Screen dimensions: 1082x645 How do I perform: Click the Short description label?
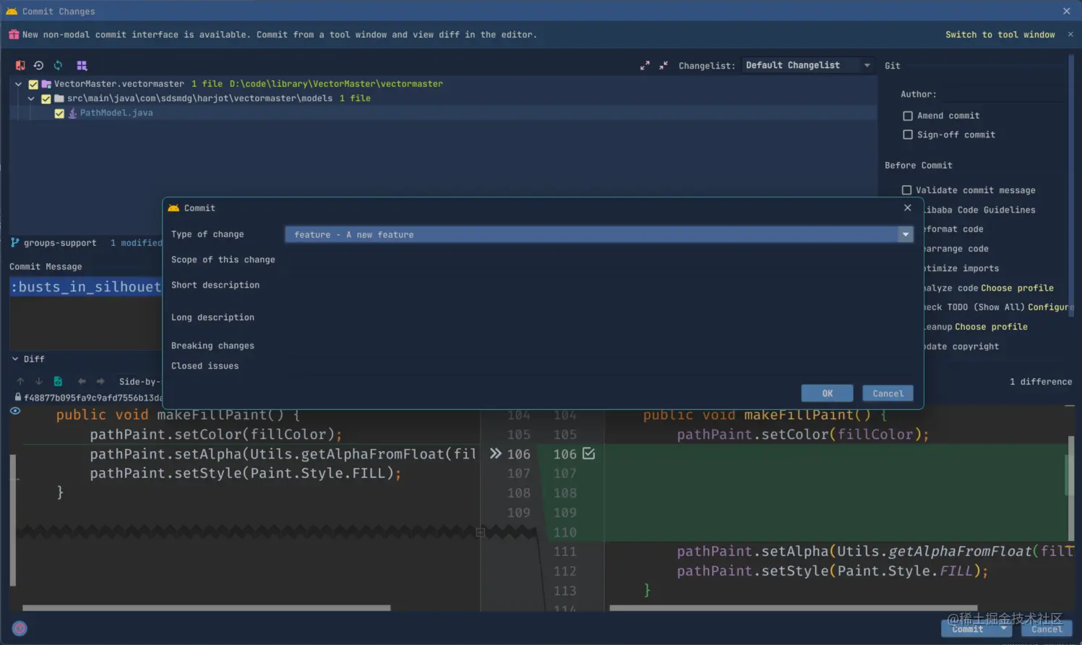(215, 285)
